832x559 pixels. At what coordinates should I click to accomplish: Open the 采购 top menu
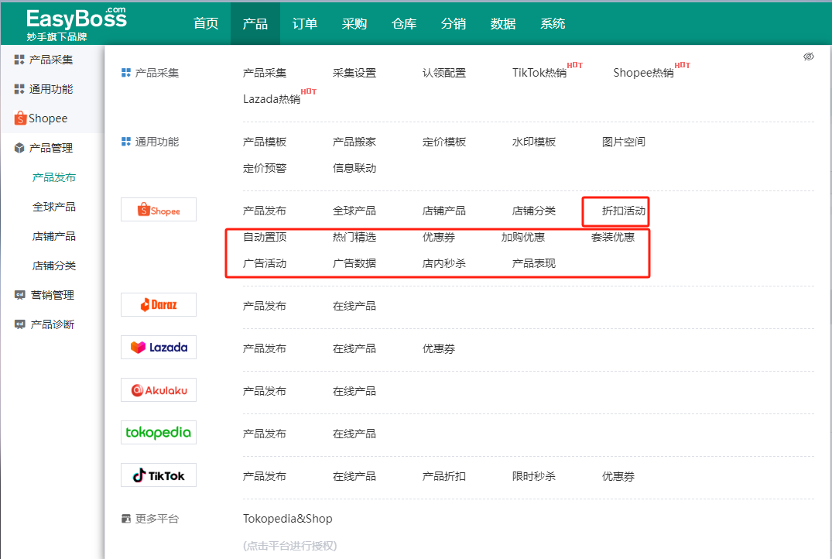pos(354,24)
